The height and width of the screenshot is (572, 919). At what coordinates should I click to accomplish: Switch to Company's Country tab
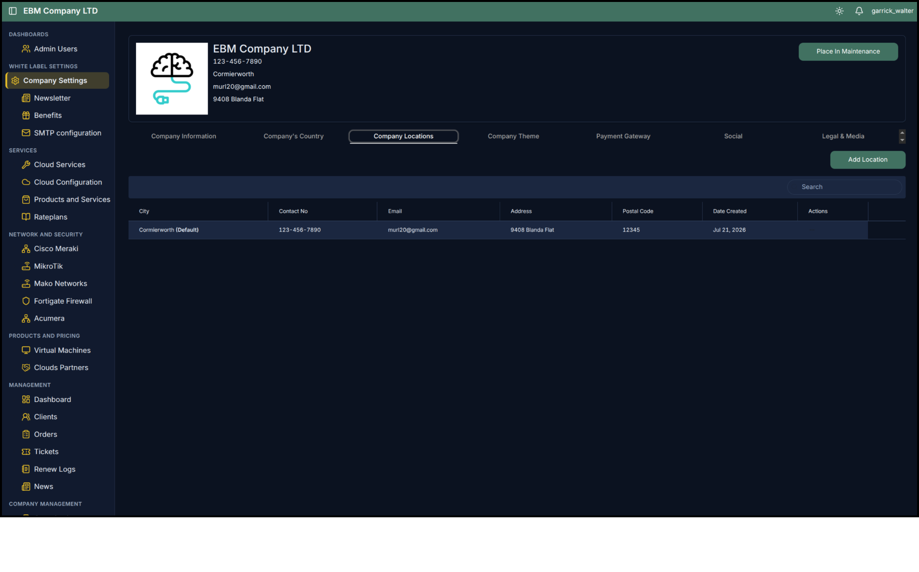click(294, 136)
